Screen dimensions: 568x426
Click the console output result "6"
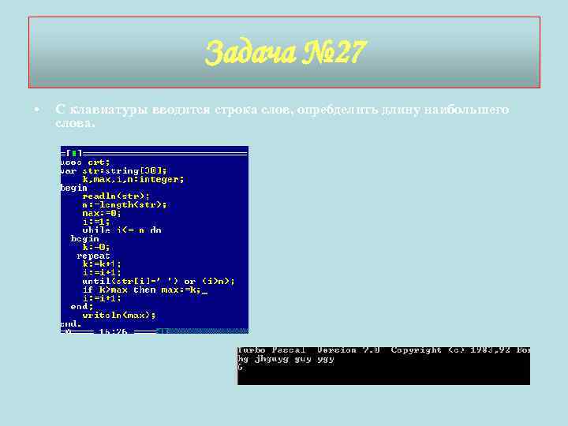pos(240,368)
